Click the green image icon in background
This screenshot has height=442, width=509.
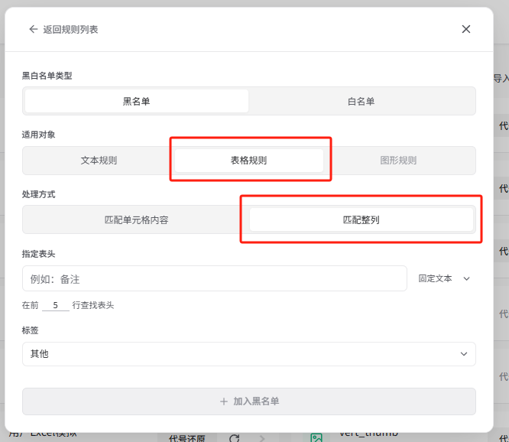pyautogui.click(x=316, y=437)
